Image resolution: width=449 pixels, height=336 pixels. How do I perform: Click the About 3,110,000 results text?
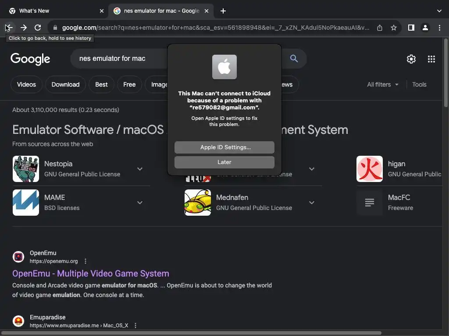point(66,110)
